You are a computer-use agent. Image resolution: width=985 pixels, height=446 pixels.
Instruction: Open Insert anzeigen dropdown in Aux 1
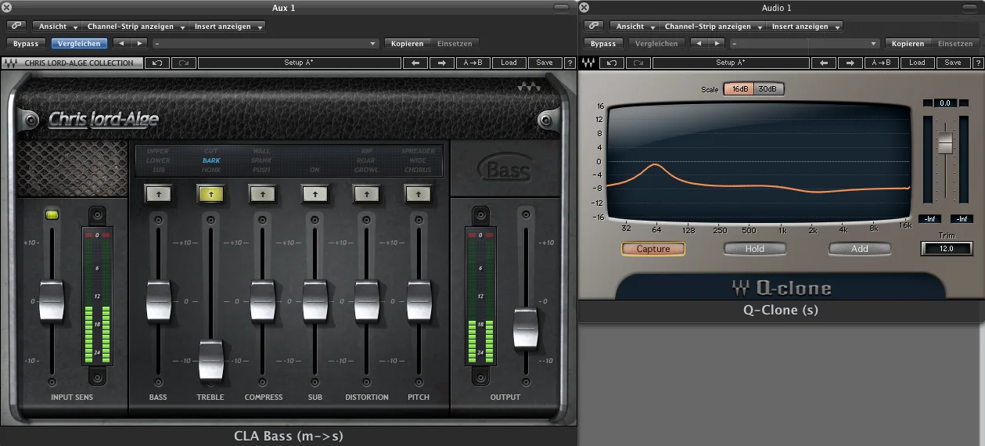228,27
